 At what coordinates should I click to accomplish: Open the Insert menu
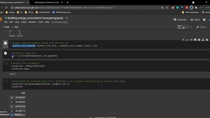point(24,22)
